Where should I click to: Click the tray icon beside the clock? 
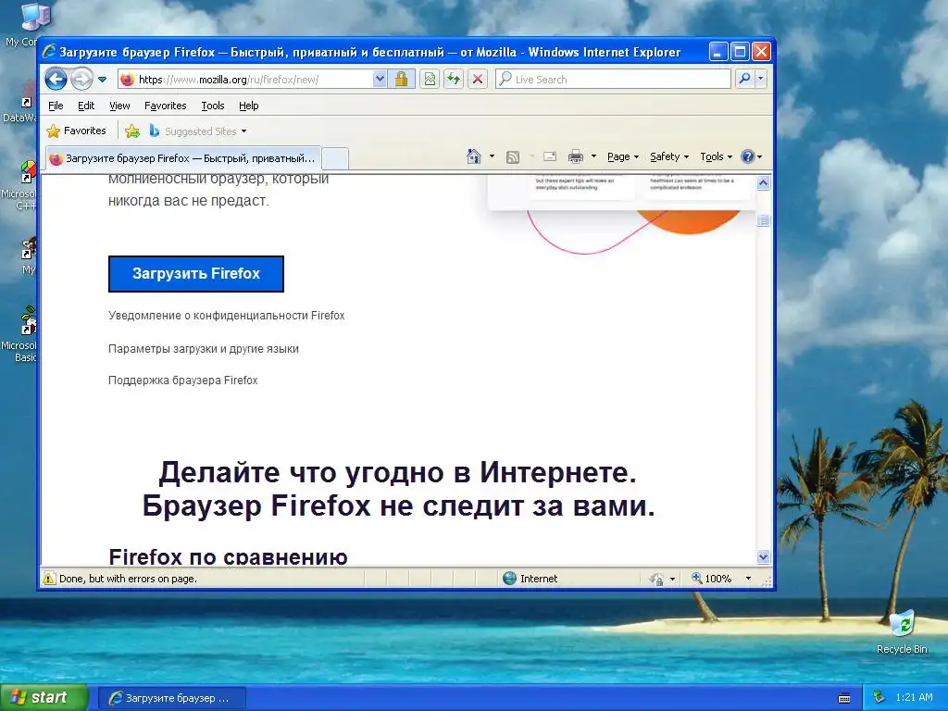(879, 698)
